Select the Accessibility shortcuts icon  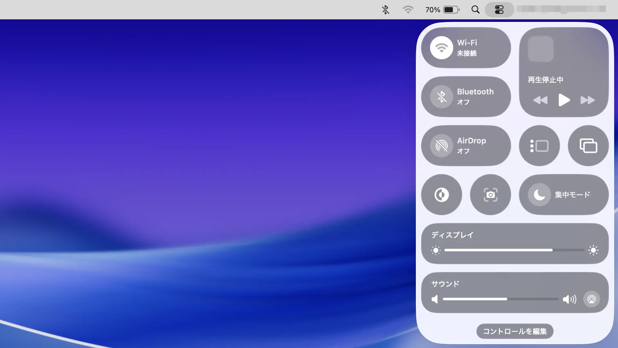(441, 194)
